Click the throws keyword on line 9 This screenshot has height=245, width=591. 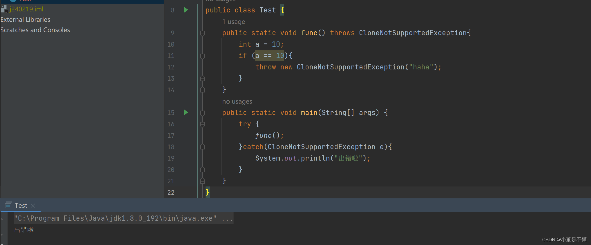coord(342,33)
